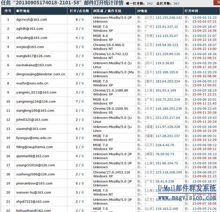Click Chrome/28.0.1500.95 browser cell
This screenshot has width=220, height=212.
111,109
